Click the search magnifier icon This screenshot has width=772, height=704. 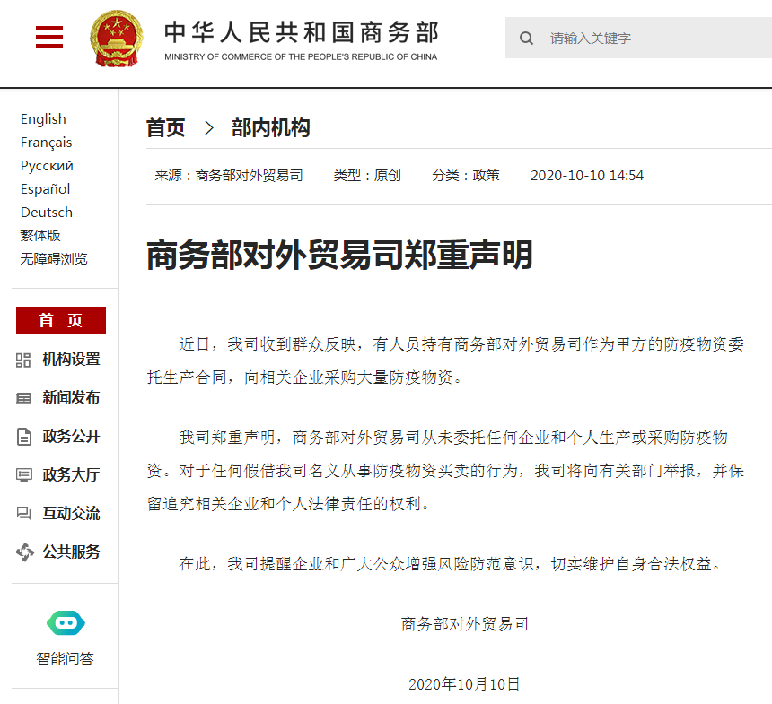(x=527, y=39)
